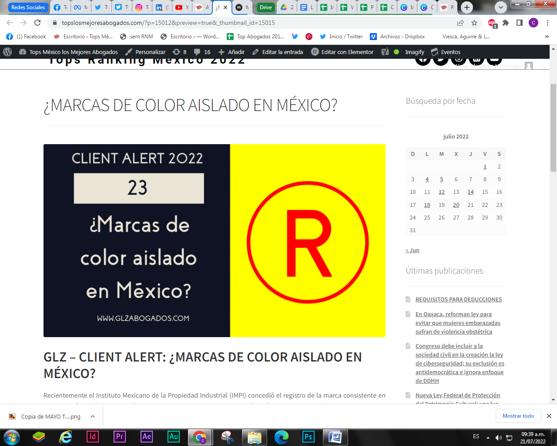
Task: Open the tab search dropdown arrow
Action: [501, 7]
